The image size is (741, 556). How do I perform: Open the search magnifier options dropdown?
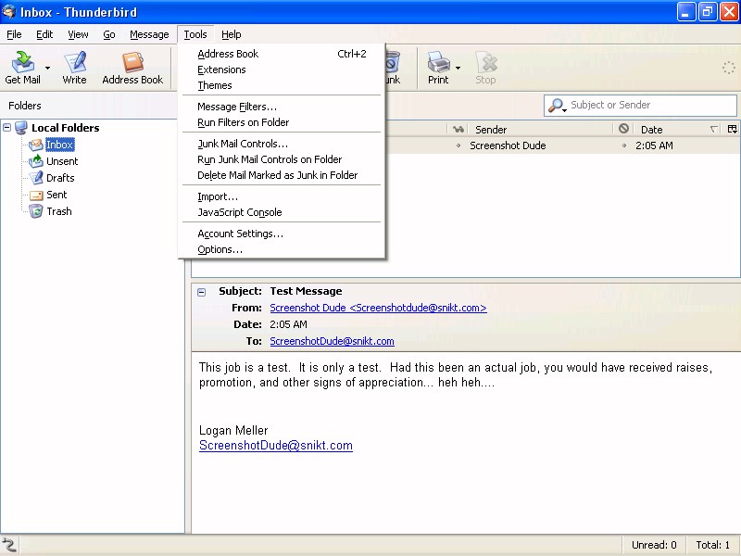coord(558,106)
